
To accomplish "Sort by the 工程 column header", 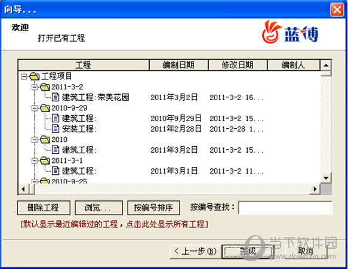I will coord(84,65).
